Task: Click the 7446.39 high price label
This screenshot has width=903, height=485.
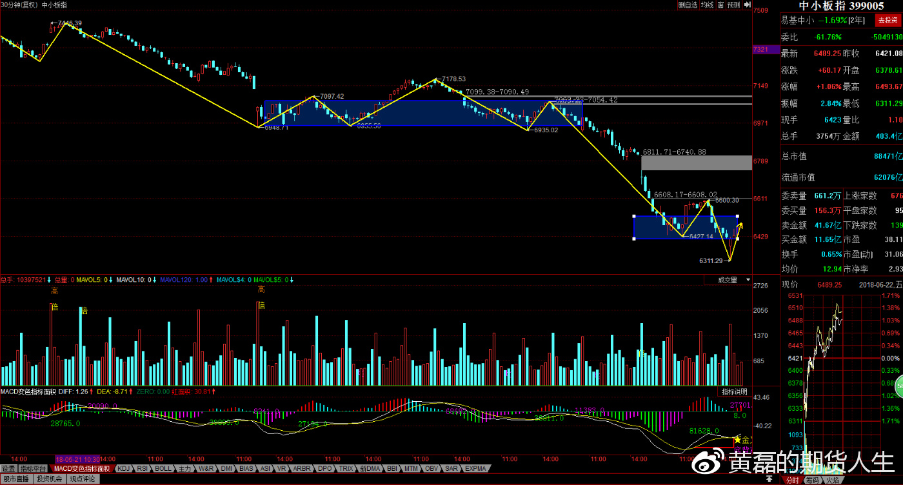Action: click(x=69, y=23)
